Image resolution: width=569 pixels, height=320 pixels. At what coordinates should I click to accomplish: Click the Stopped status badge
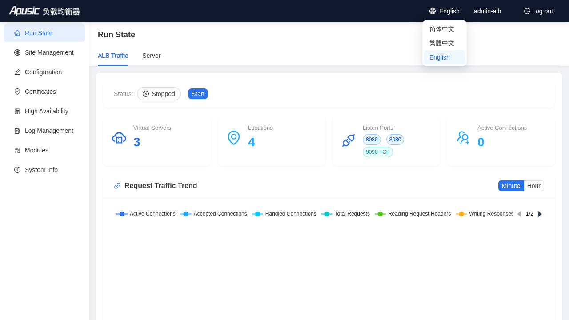[159, 94]
